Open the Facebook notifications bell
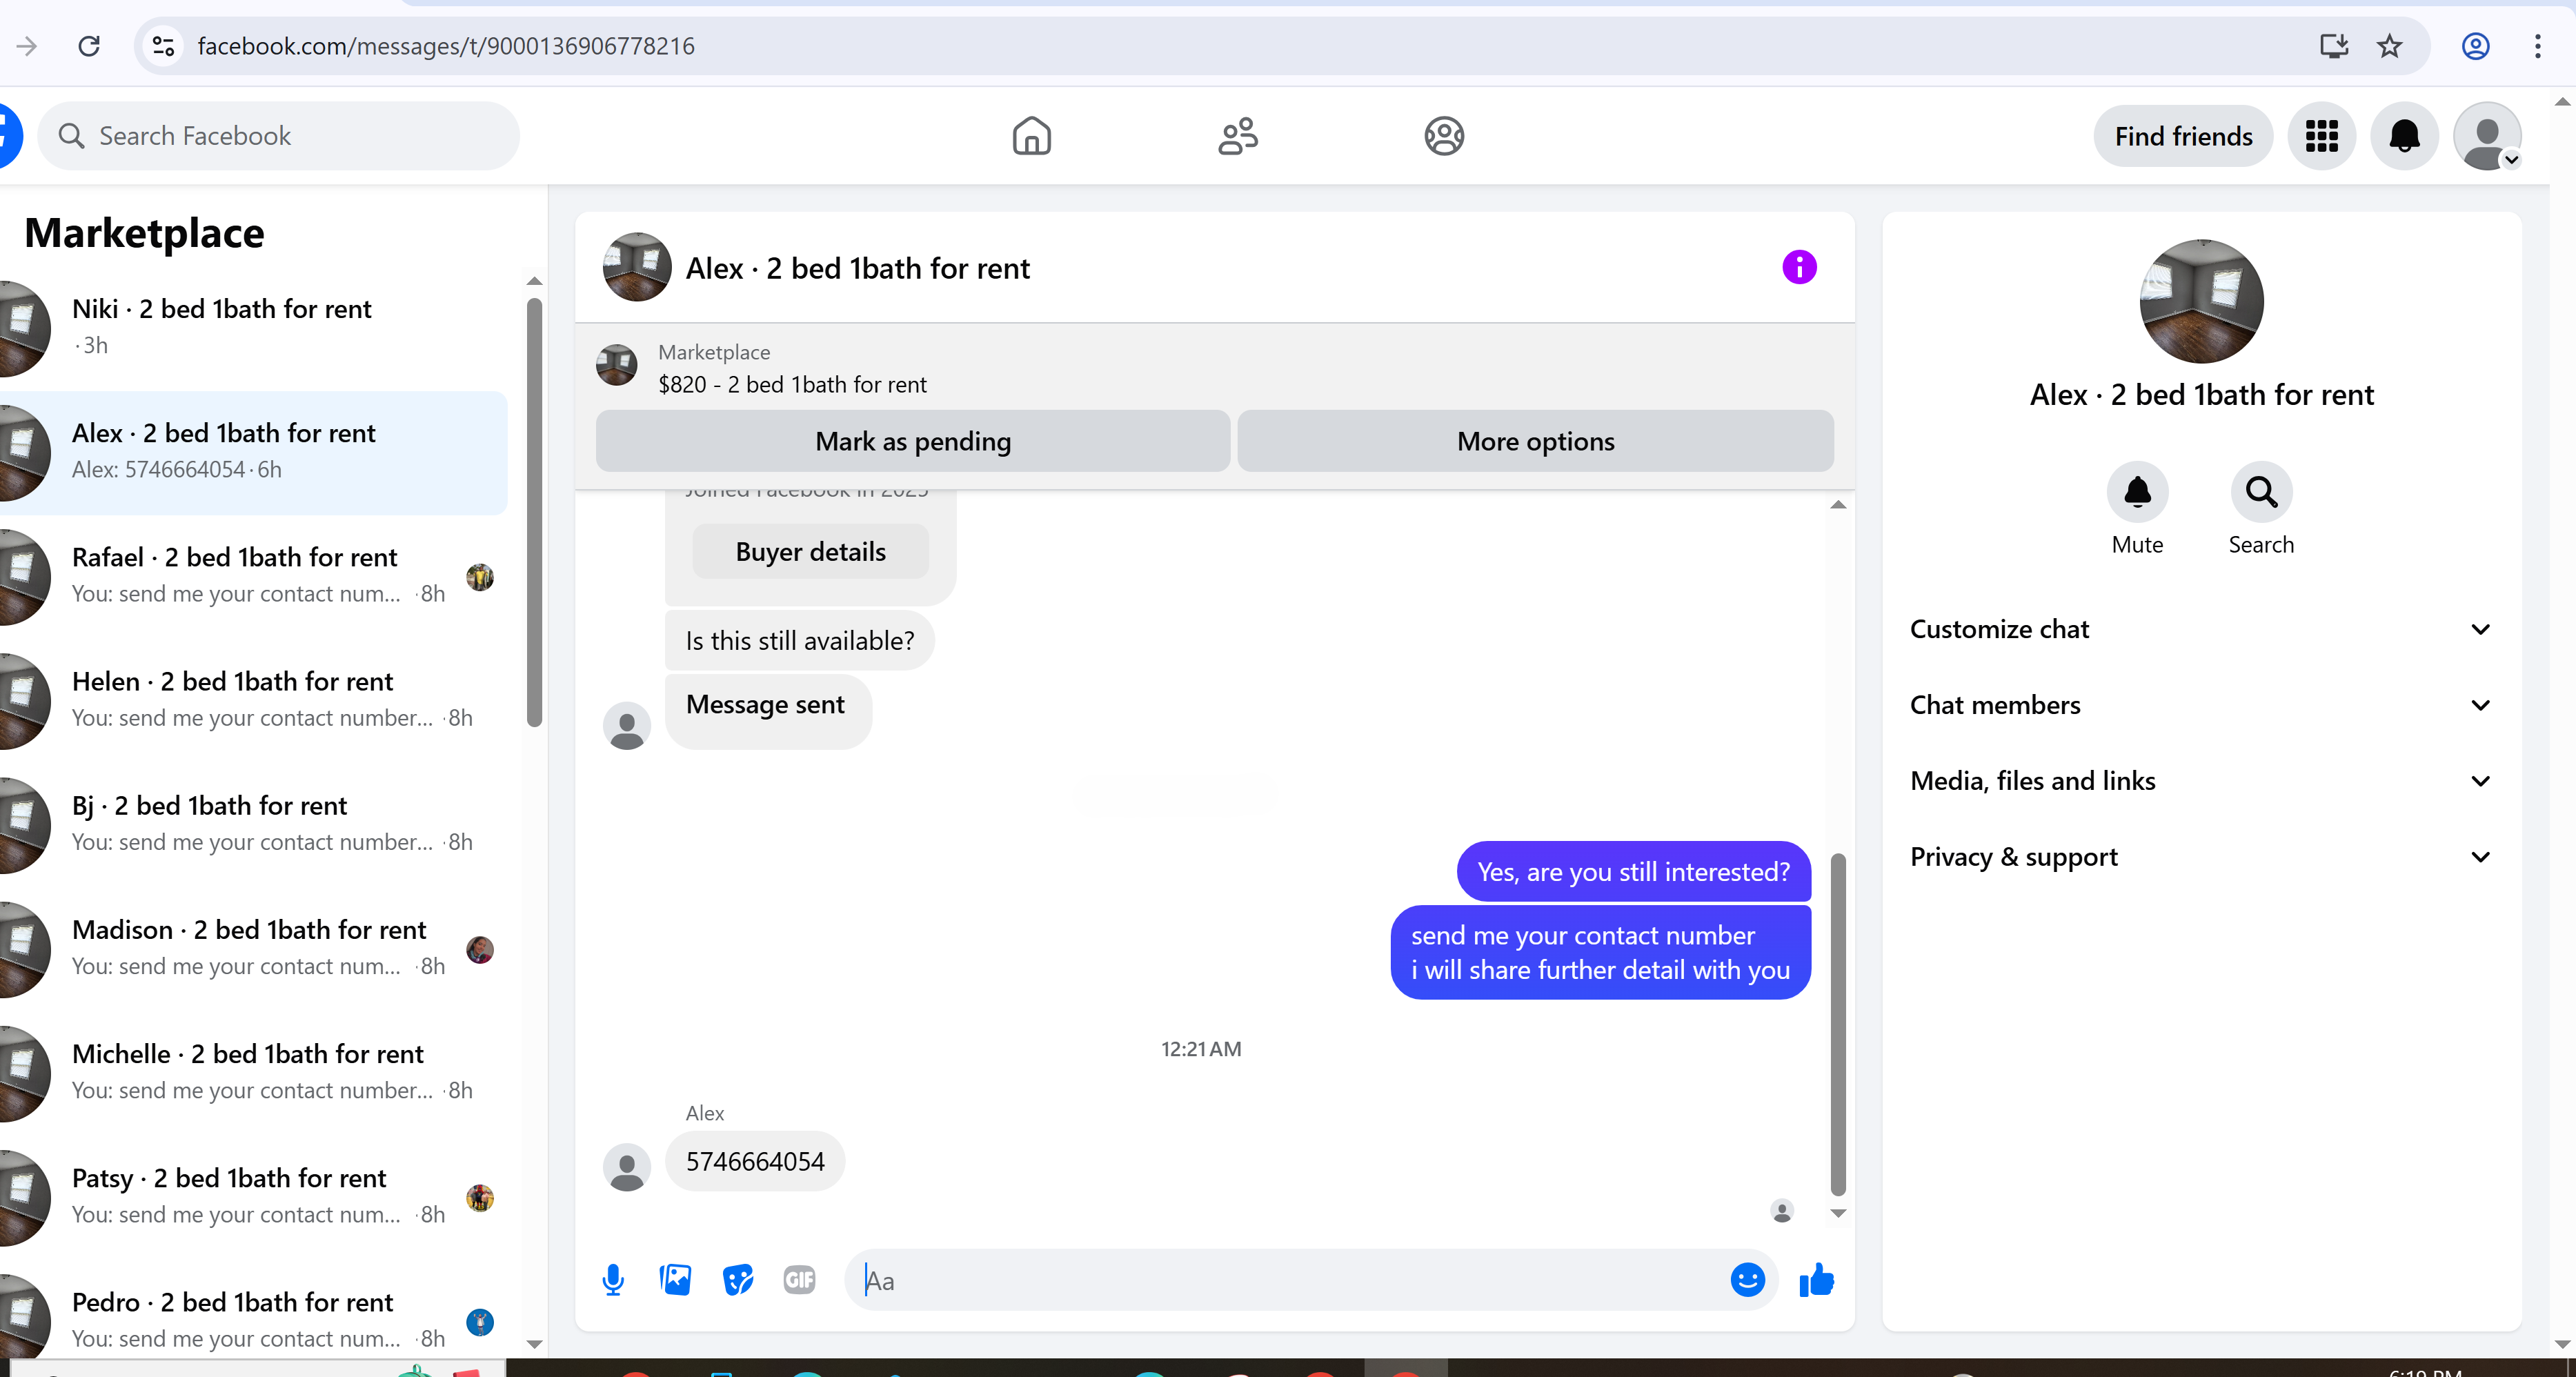This screenshot has width=2576, height=1377. tap(2404, 136)
